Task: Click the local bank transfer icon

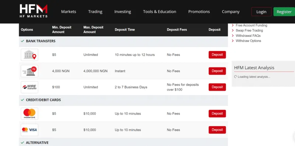Action: coord(29,55)
